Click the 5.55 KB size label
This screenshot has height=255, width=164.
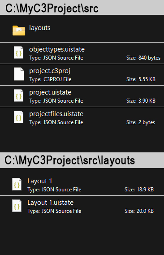(147, 79)
